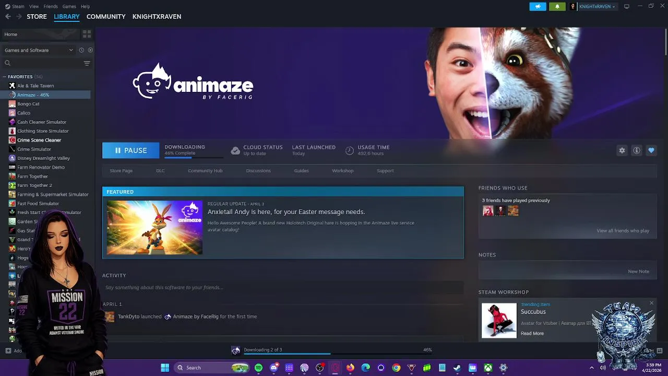Read More about Succubus workshop item
The image size is (668, 376).
pyautogui.click(x=532, y=333)
